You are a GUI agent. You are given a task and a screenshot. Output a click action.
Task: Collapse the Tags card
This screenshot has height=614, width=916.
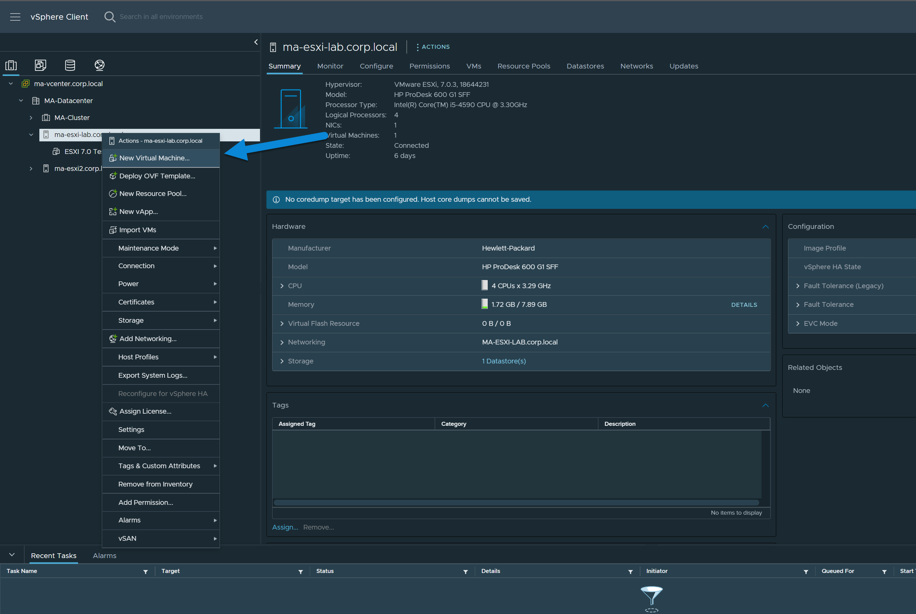click(766, 405)
